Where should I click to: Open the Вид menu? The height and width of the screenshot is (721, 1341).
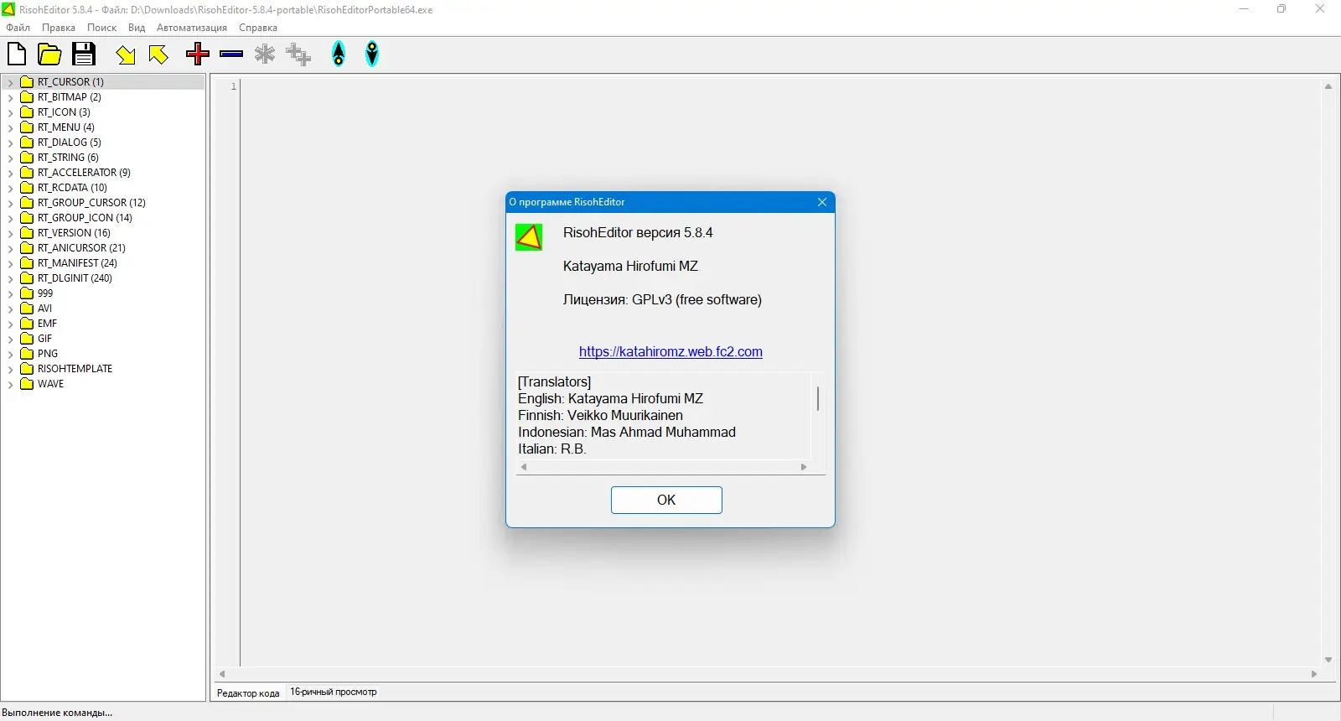pyautogui.click(x=137, y=28)
